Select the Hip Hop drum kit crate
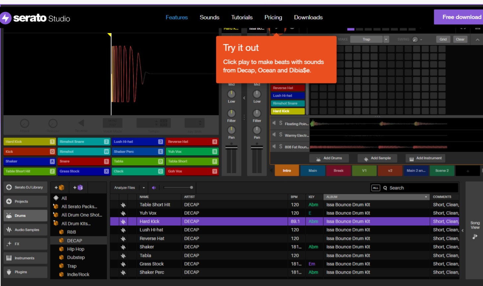483x286 pixels. coord(76,249)
